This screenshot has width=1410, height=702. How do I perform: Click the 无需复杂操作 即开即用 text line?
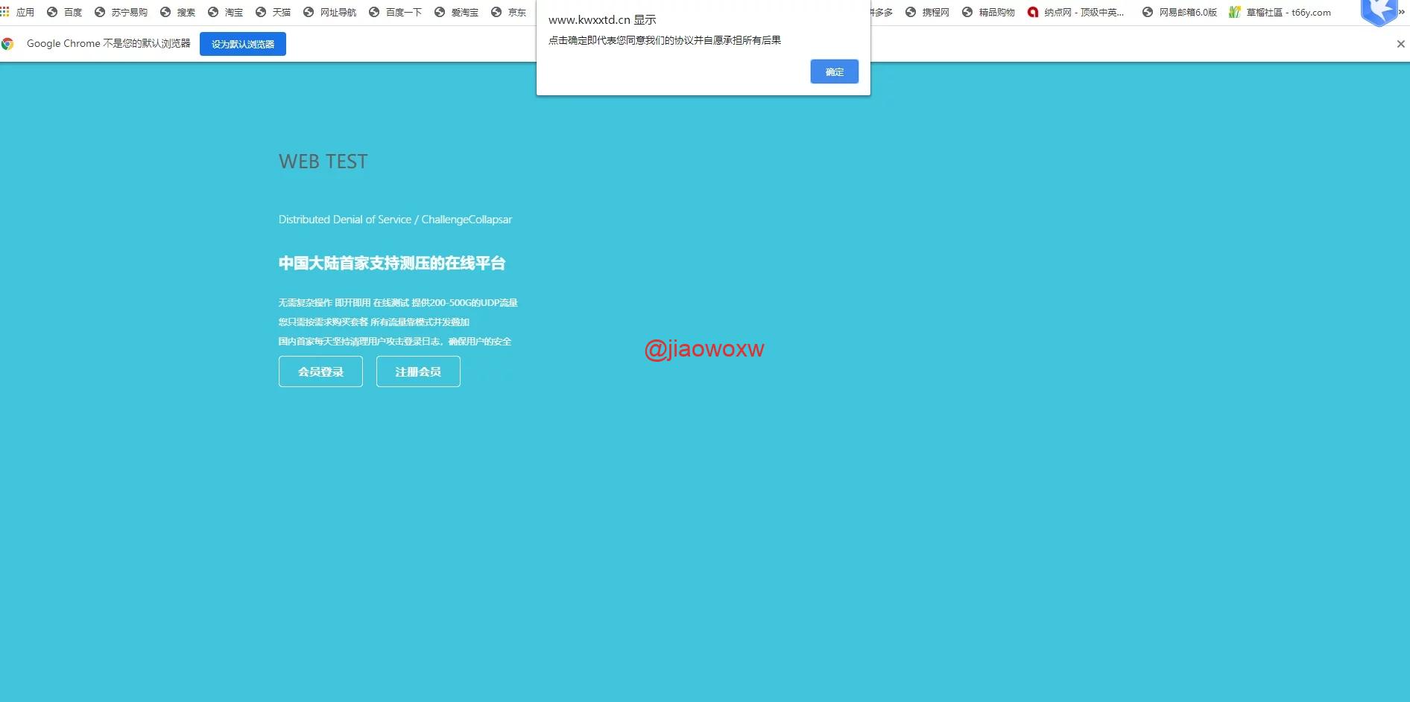coord(398,302)
